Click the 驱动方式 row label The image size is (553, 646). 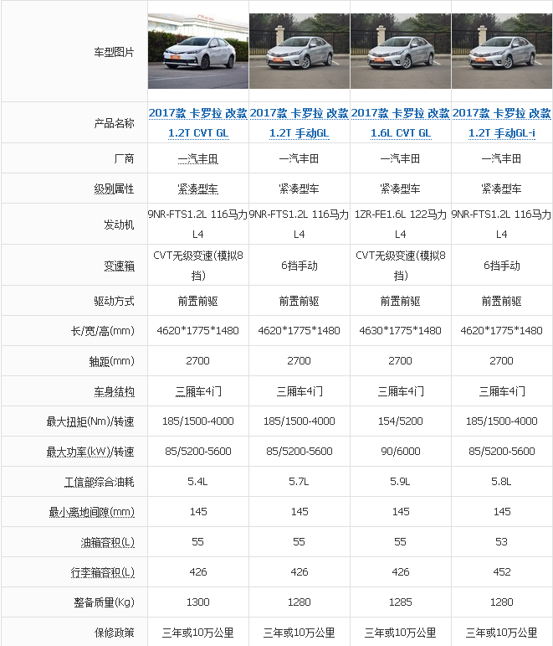[x=114, y=301]
